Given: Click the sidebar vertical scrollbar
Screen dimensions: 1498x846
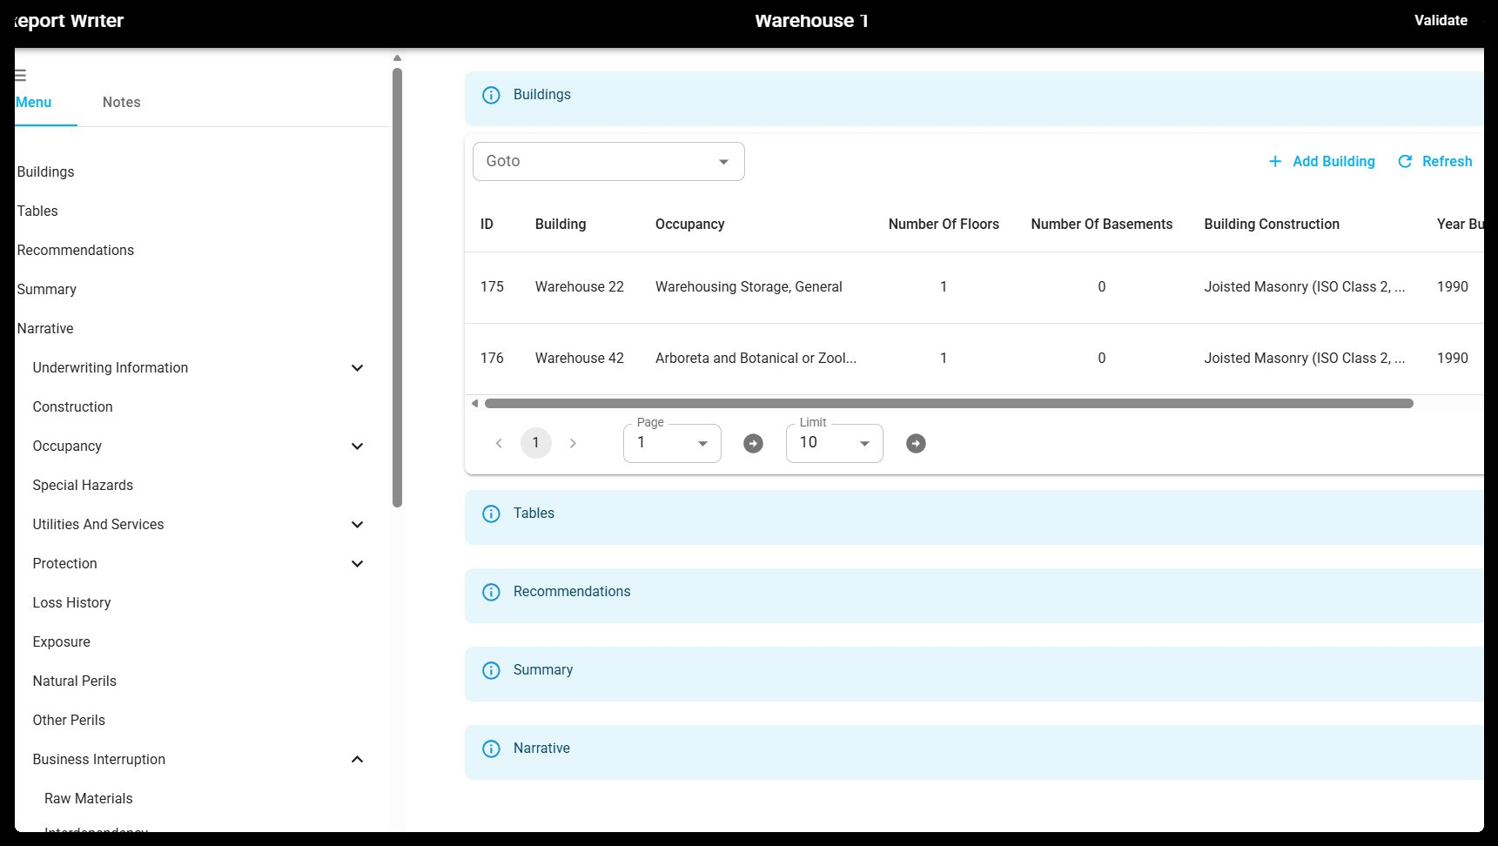Looking at the screenshot, I should 398,287.
